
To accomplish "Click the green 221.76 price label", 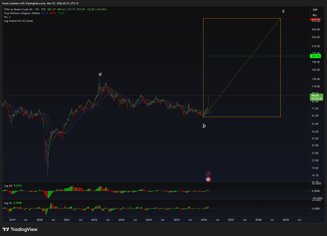I will point(315,56).
